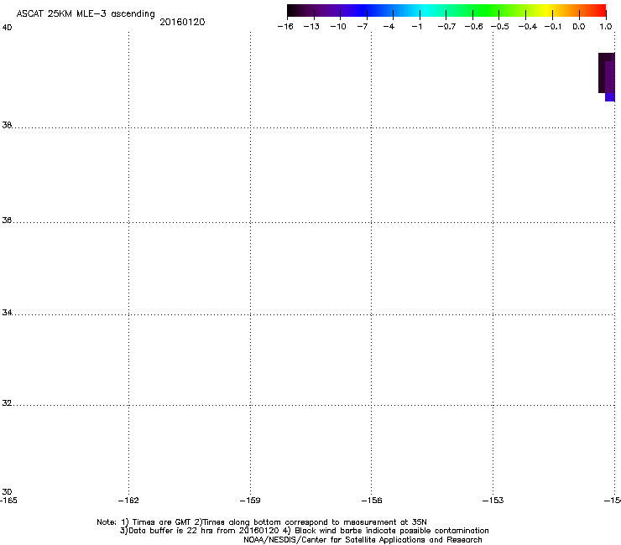Click the note line beginning "3)Data buffer is 22 hrs"
The width and height of the screenshot is (621, 545).
pos(304,531)
